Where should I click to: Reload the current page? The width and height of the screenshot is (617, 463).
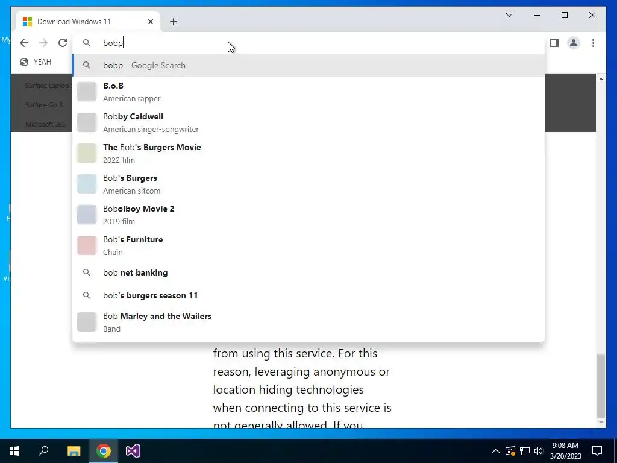click(x=63, y=43)
